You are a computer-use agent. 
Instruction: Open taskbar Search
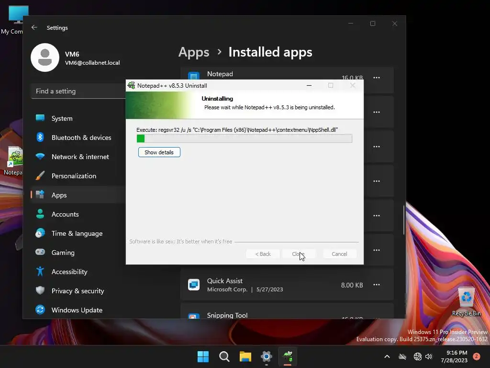pyautogui.click(x=224, y=356)
